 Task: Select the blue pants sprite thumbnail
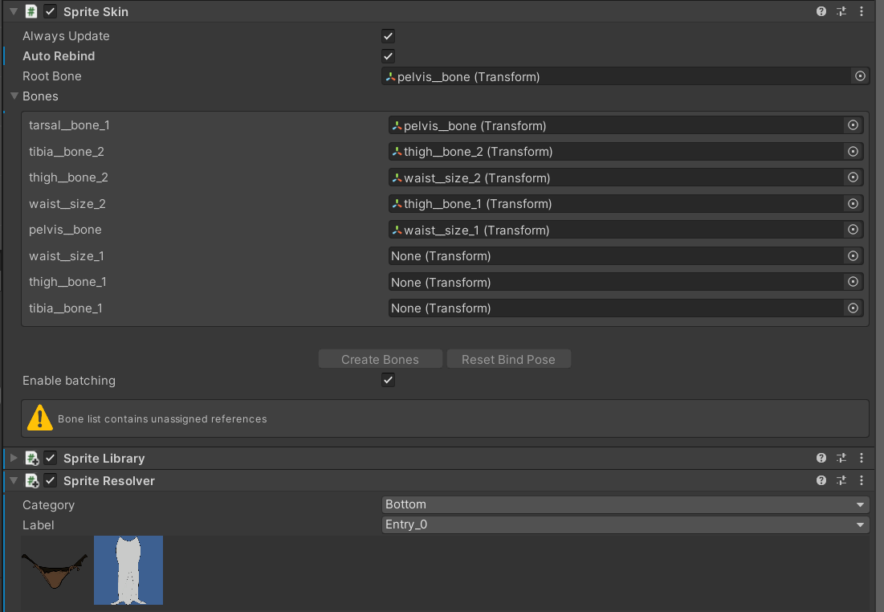(x=128, y=570)
